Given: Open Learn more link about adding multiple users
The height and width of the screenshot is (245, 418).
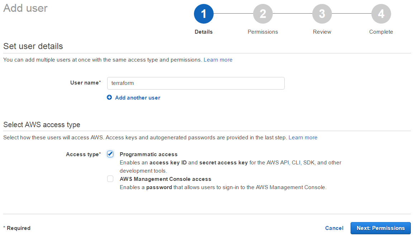Looking at the screenshot, I should [x=218, y=60].
